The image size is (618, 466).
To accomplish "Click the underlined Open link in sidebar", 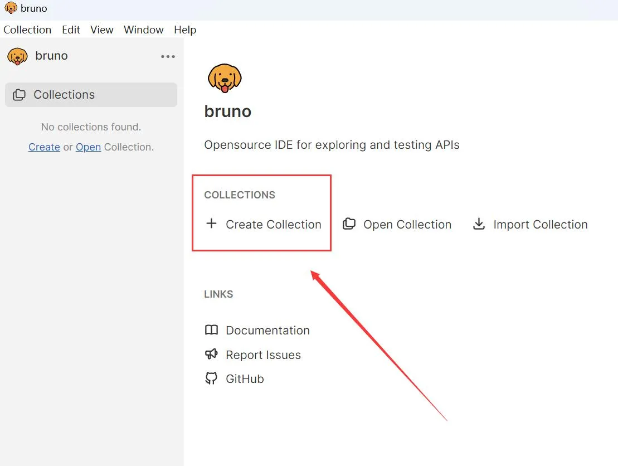I will (x=88, y=147).
